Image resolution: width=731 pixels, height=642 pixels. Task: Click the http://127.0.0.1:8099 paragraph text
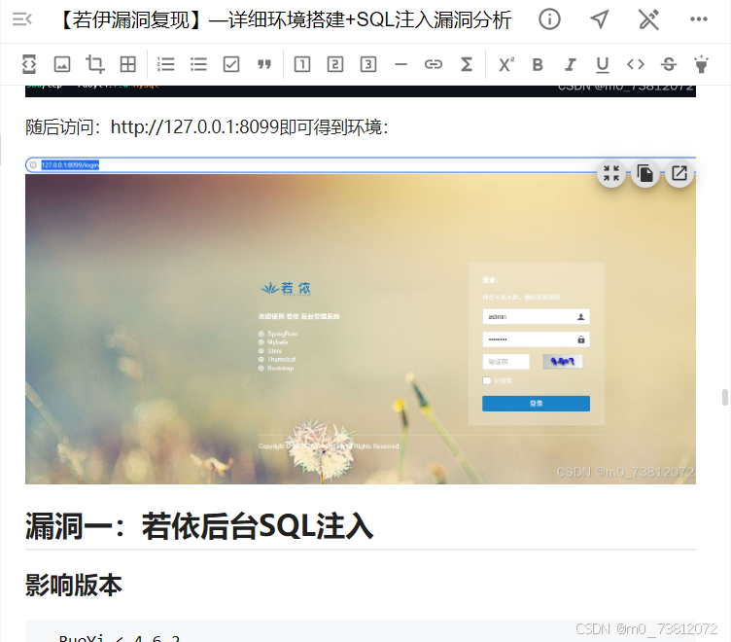pyautogui.click(x=207, y=126)
